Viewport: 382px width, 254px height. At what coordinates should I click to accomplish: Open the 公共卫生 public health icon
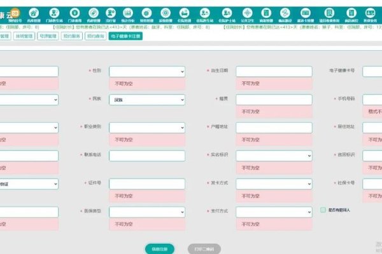click(x=247, y=15)
